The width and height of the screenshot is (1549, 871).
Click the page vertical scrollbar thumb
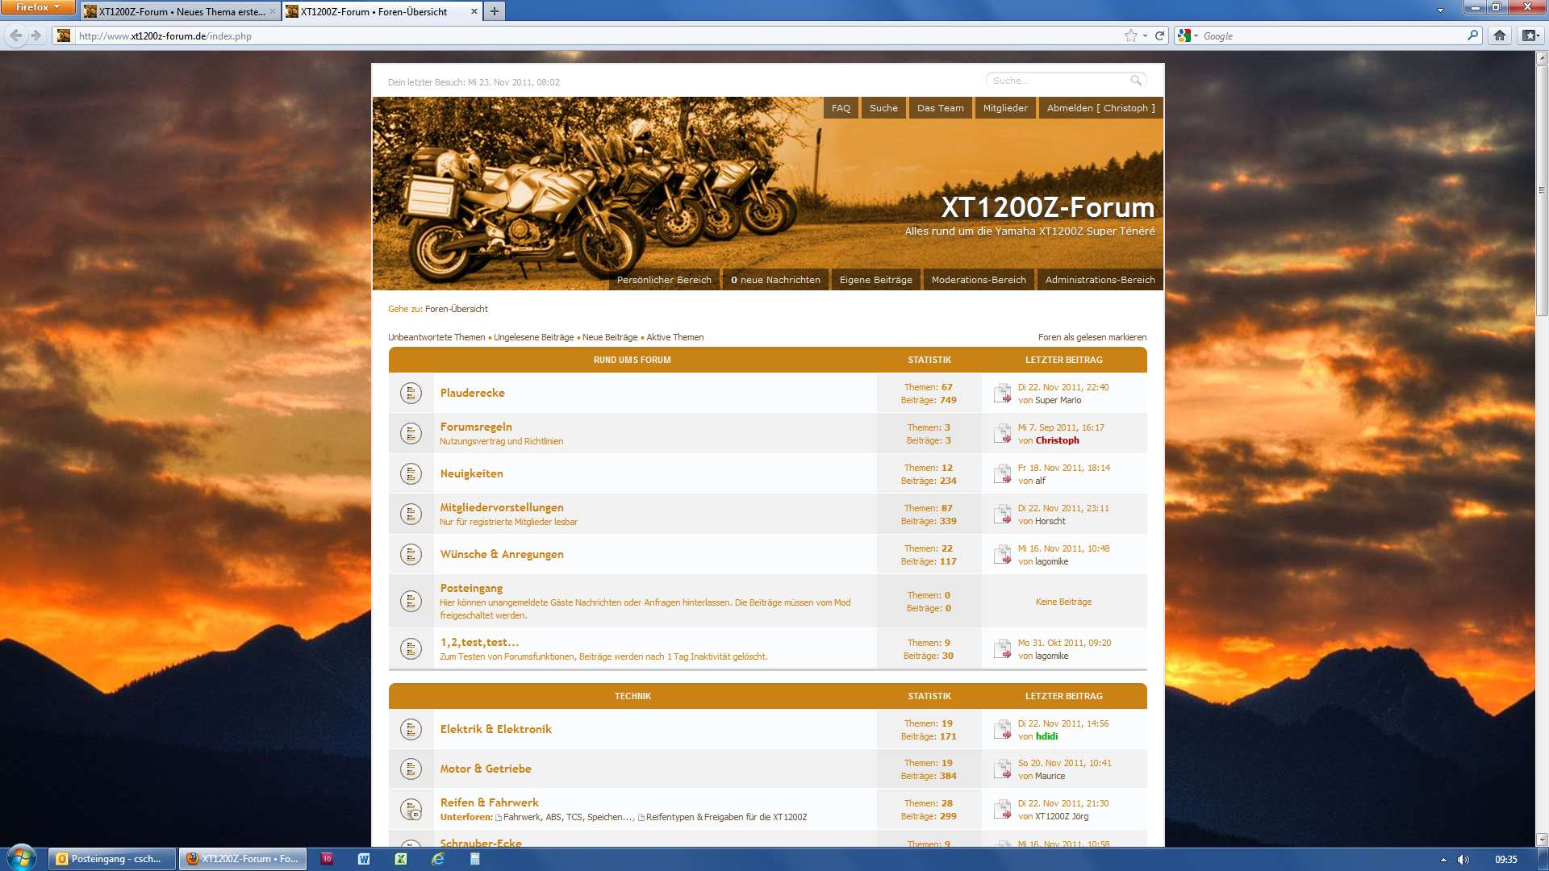click(x=1542, y=190)
